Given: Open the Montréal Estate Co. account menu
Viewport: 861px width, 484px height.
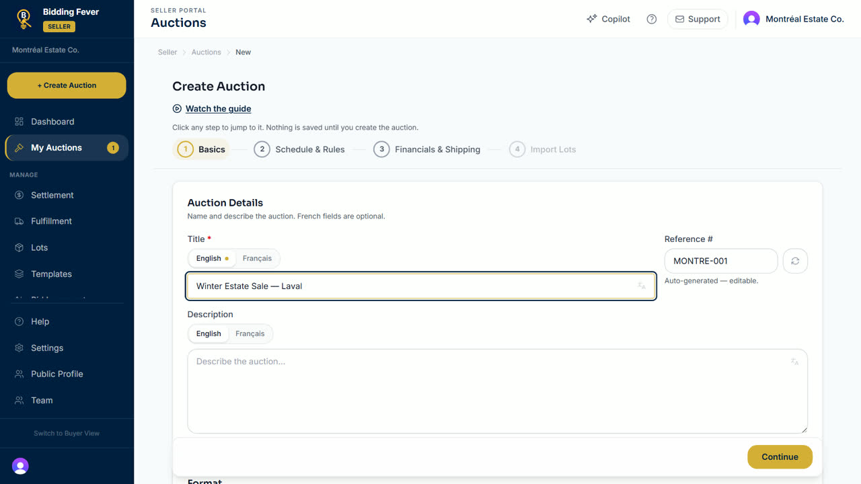Looking at the screenshot, I should click(x=794, y=19).
